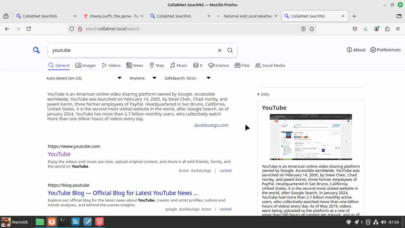The height and width of the screenshot is (228, 405).
Task: Open the Auto-detect language dropdown
Action: click(x=84, y=78)
